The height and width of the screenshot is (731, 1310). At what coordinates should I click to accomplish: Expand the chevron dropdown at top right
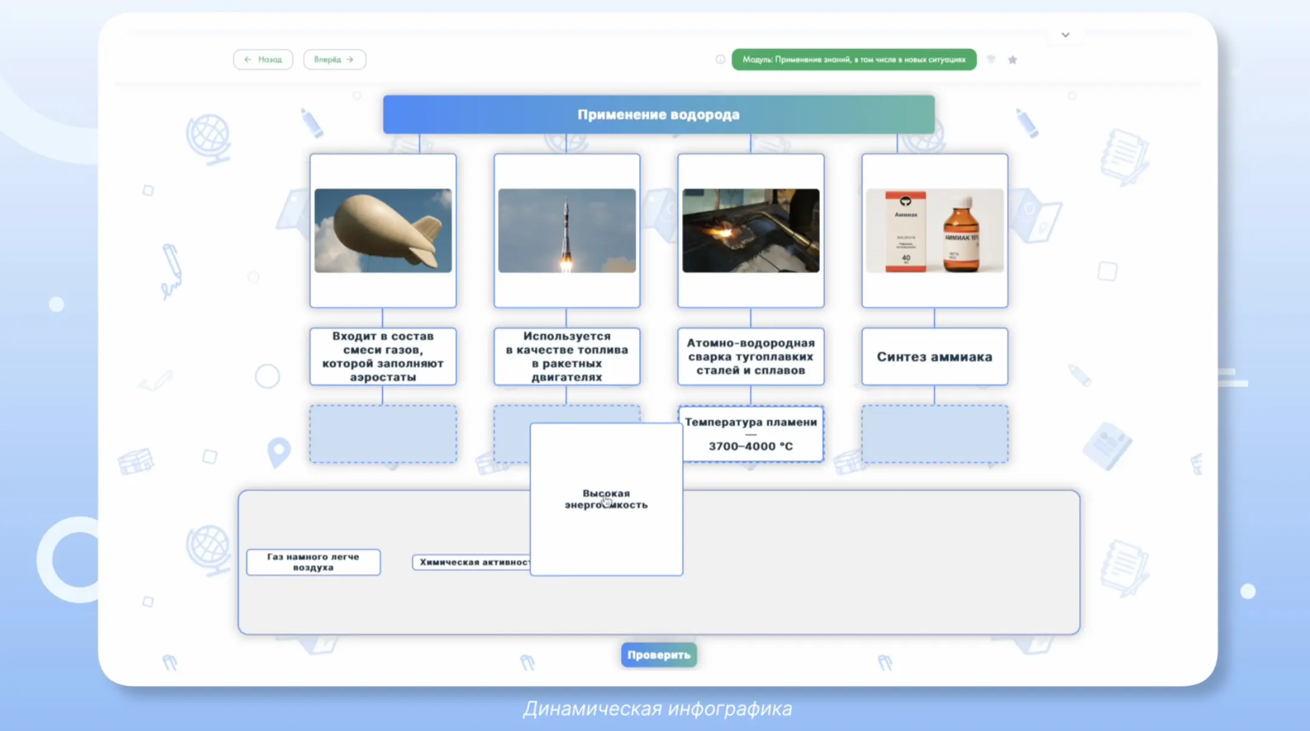(1065, 34)
